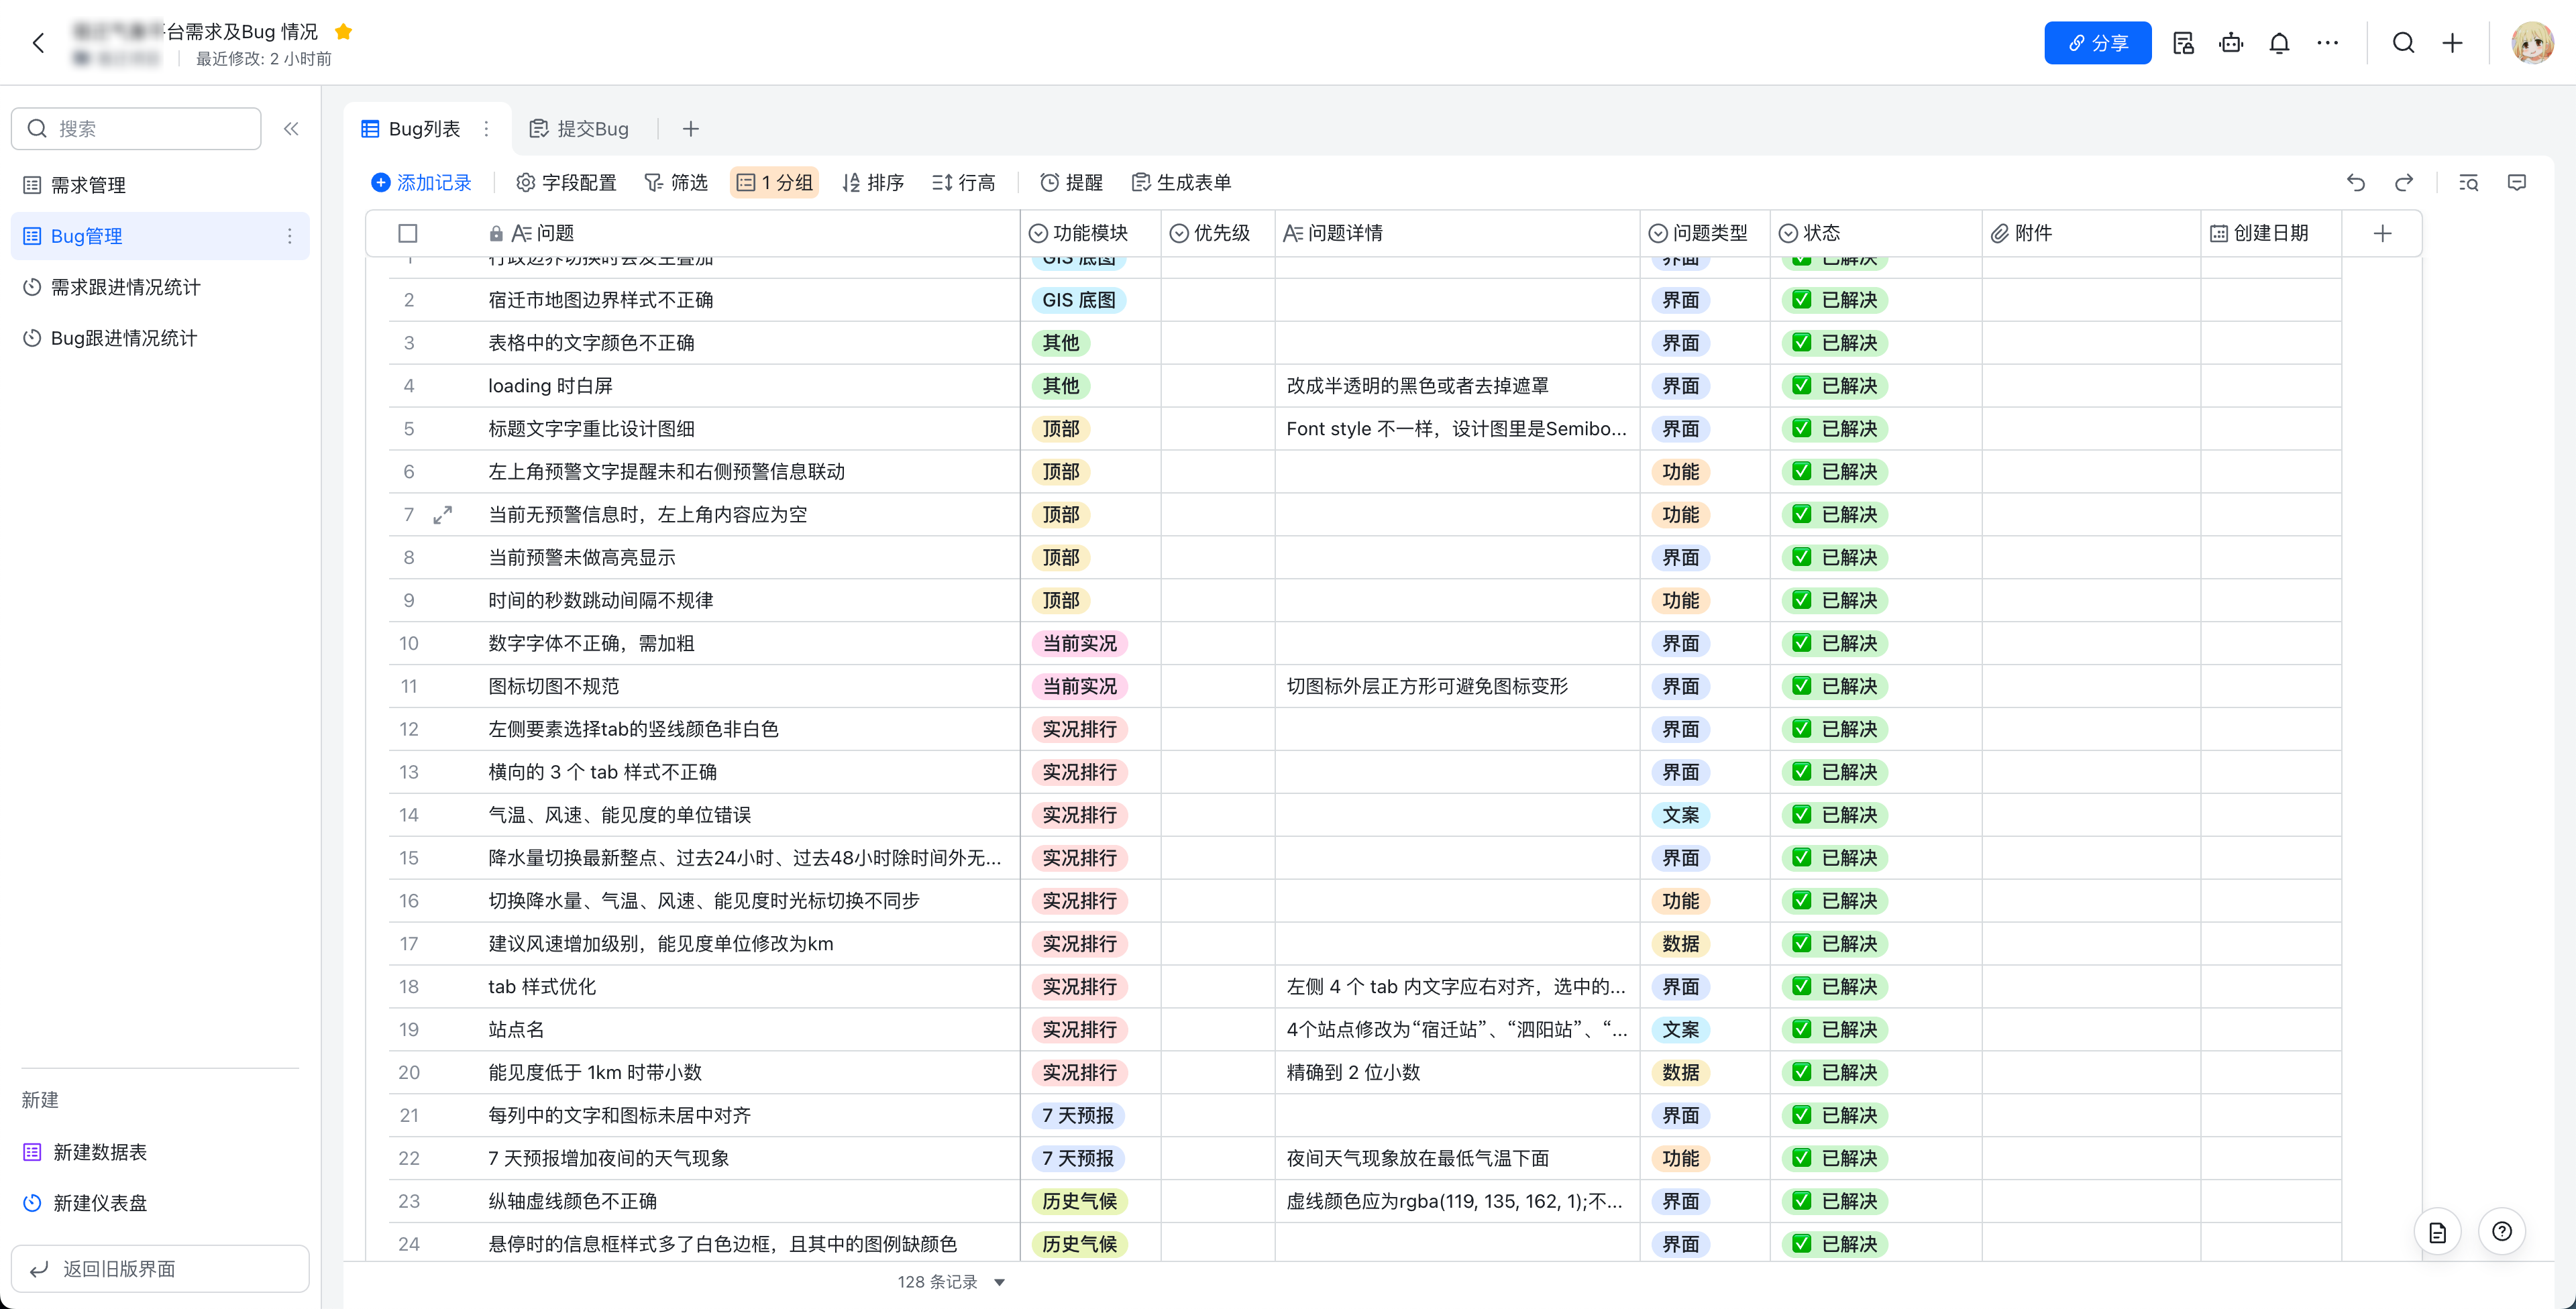Screen dimensions: 2576x1309
Task: Open the Bug列表 tab options menu
Action: 486,128
